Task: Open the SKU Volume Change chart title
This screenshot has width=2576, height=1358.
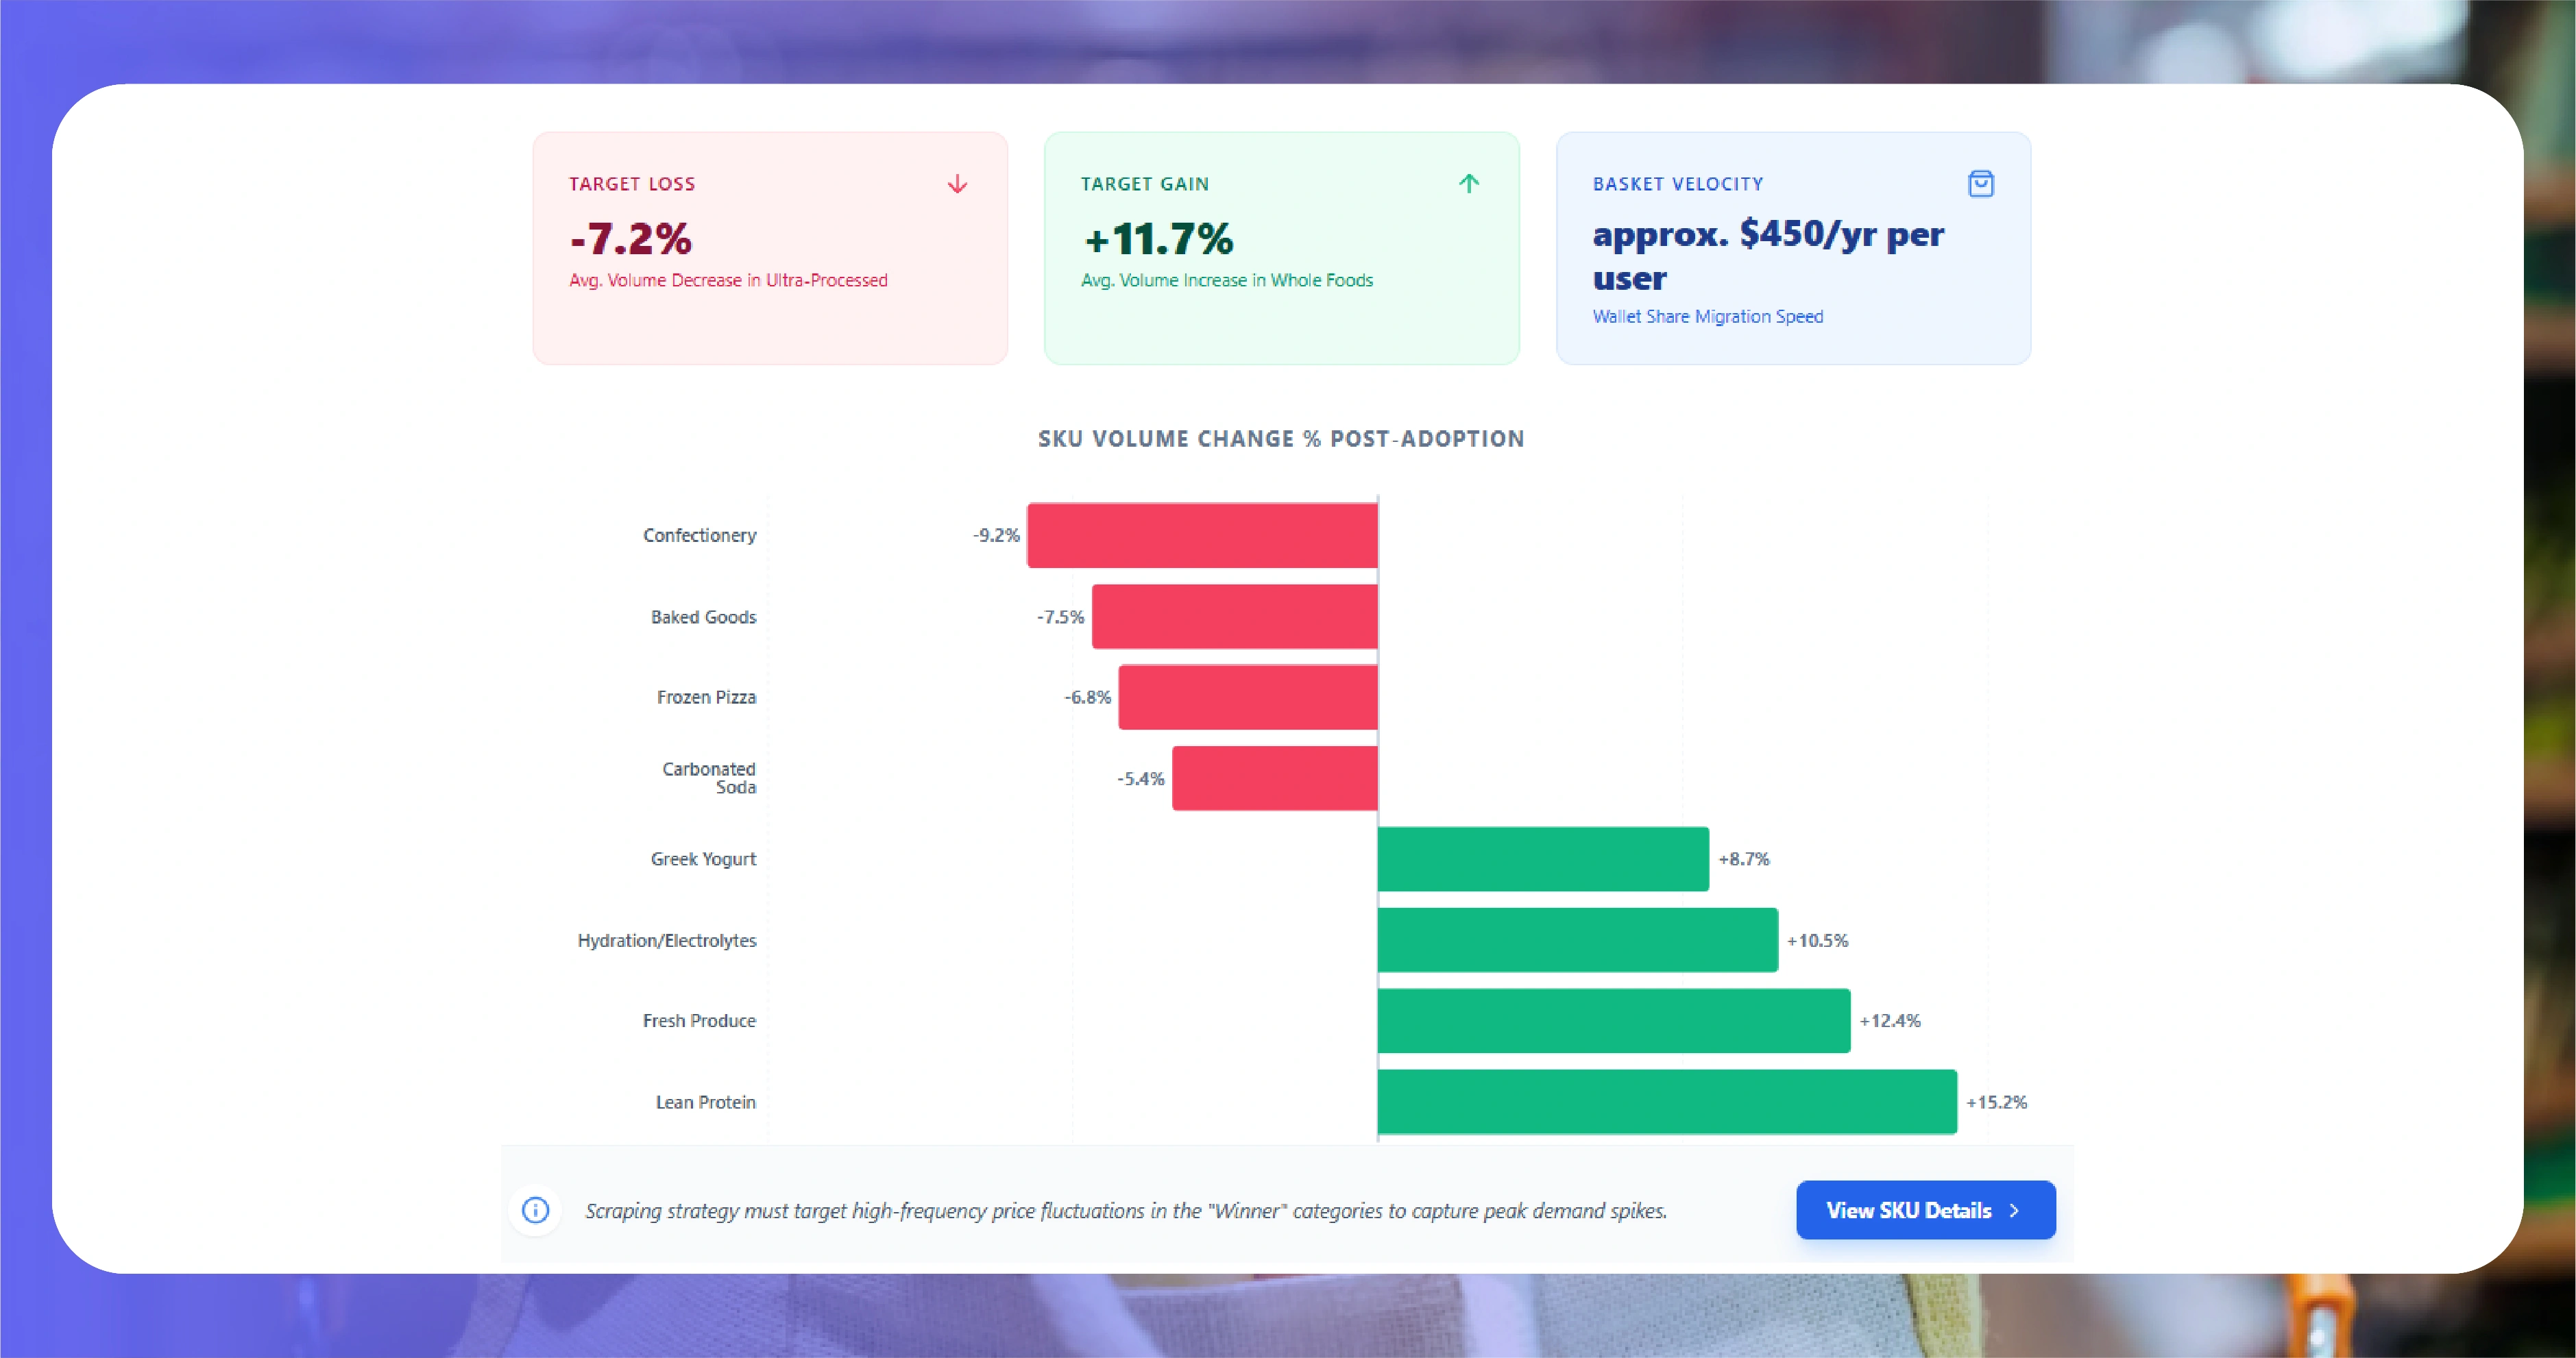Action: tap(1281, 439)
